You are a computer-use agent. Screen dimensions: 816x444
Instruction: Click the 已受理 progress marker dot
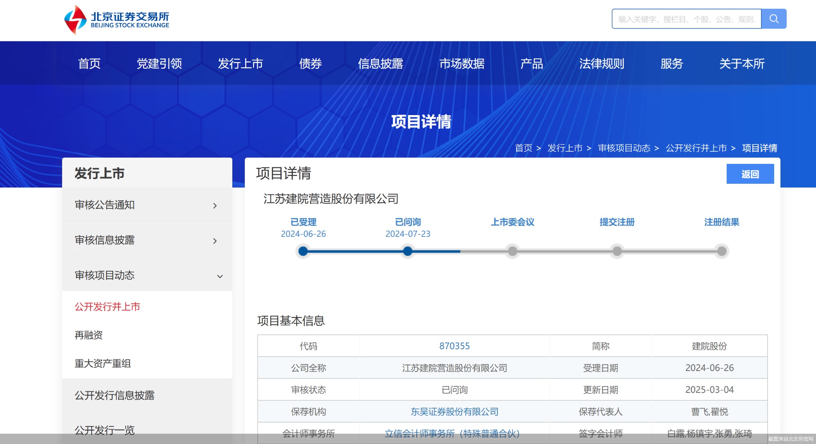click(303, 251)
